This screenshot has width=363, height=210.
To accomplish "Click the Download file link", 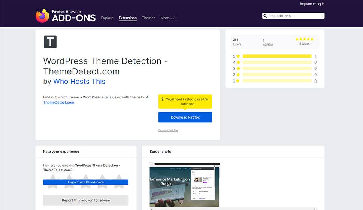I will [168, 130].
